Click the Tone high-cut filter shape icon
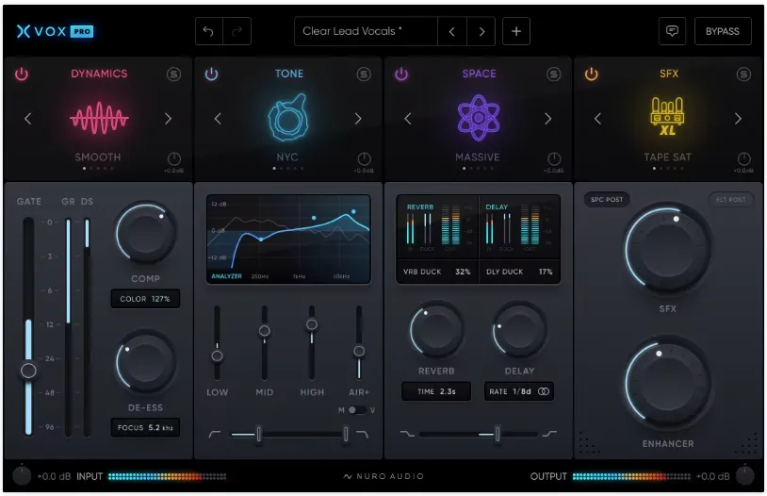 tap(362, 435)
